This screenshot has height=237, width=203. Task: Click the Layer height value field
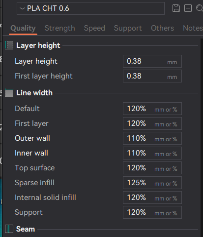[152, 61]
